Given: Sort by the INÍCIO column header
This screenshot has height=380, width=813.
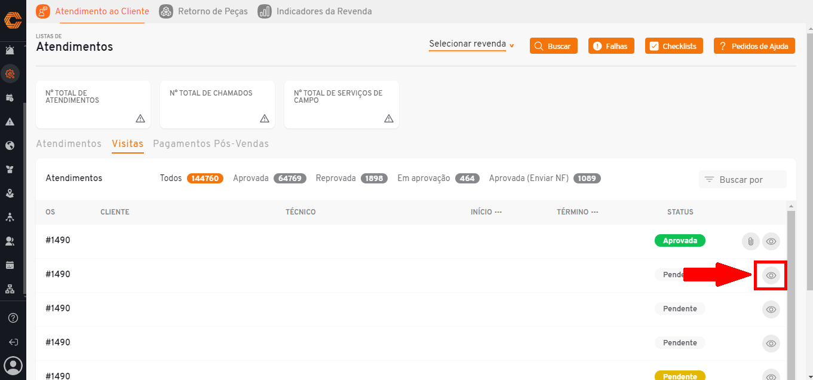Looking at the screenshot, I should (x=486, y=212).
